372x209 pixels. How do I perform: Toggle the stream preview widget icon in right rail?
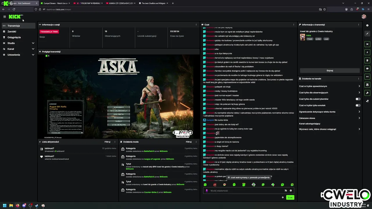(x=367, y=44)
